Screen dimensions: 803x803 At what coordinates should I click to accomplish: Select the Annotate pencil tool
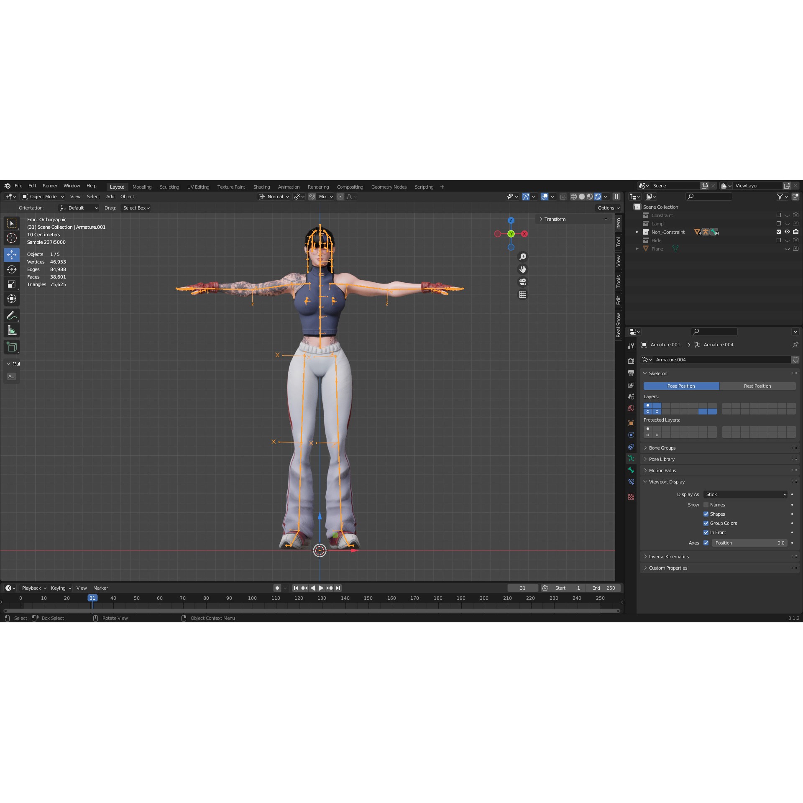point(12,316)
